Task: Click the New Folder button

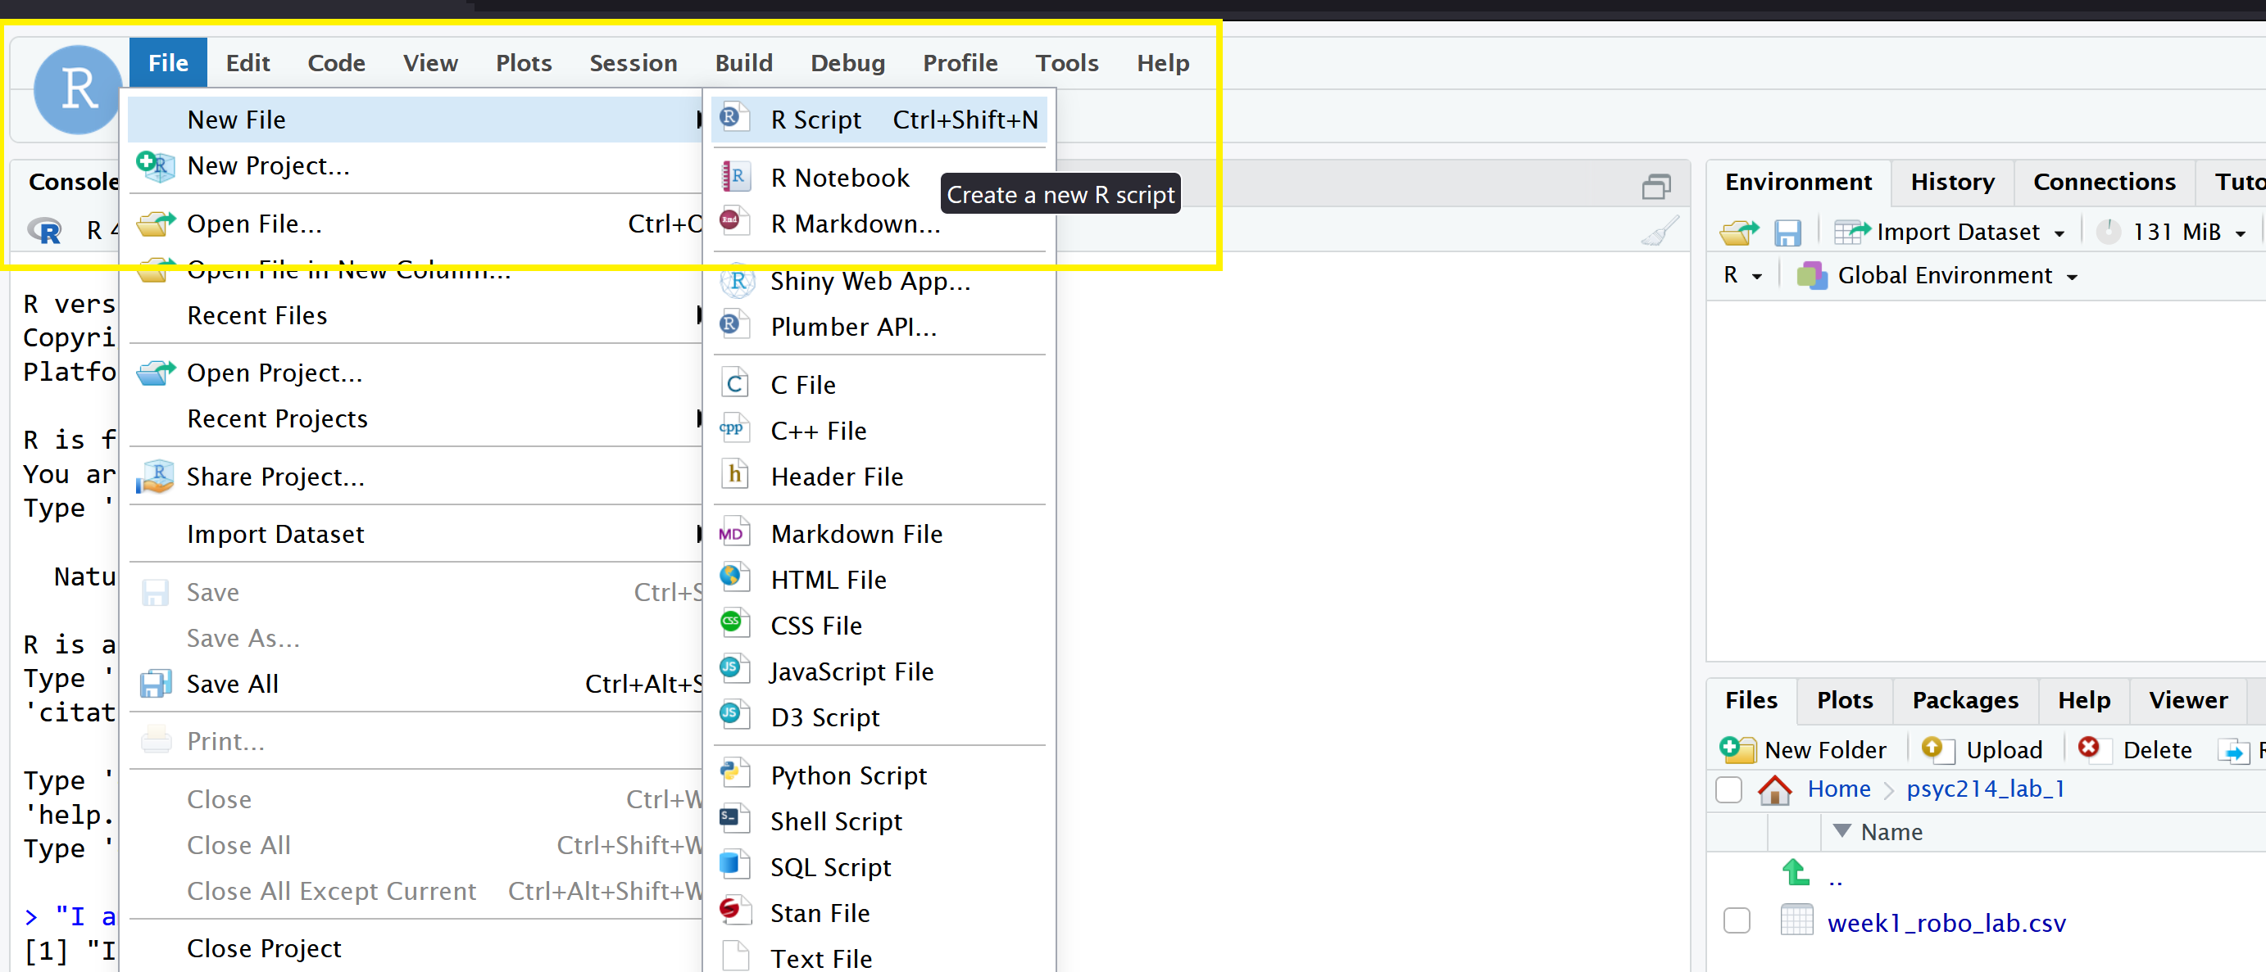Action: (1803, 749)
